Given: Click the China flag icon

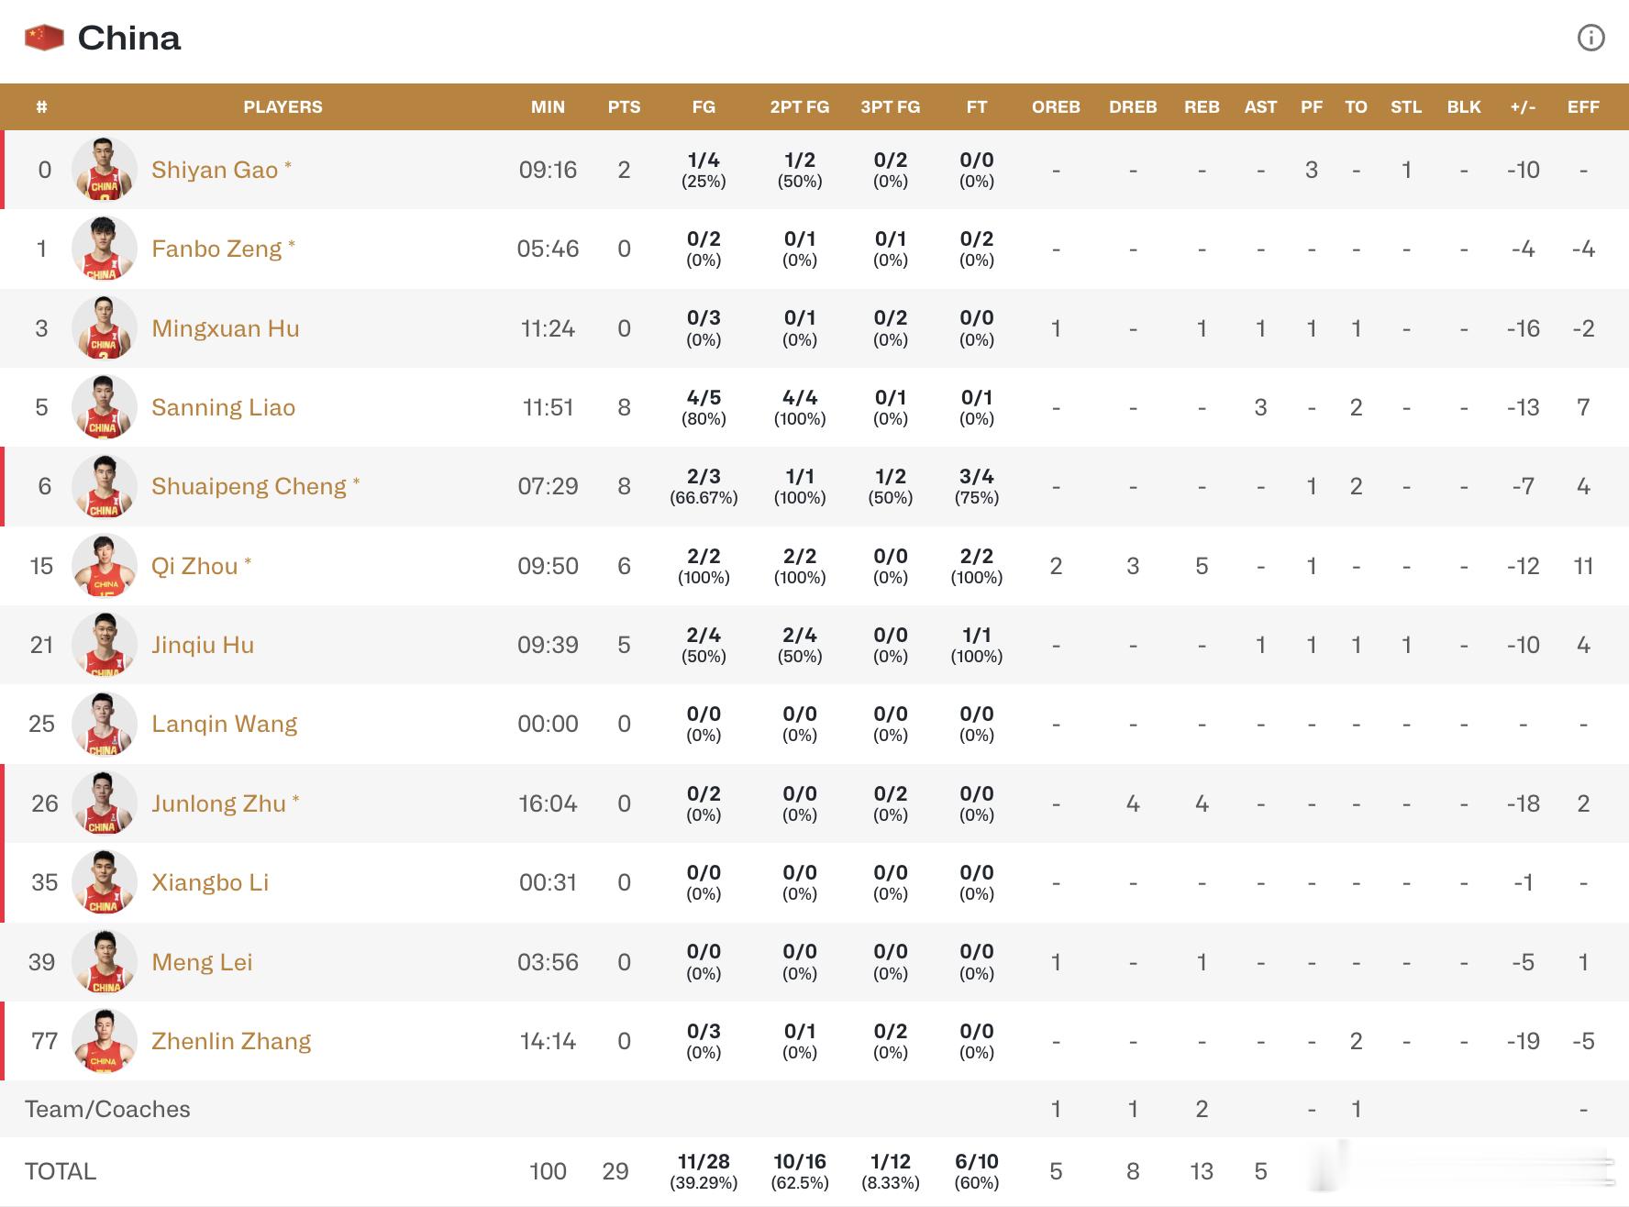Looking at the screenshot, I should 44,38.
